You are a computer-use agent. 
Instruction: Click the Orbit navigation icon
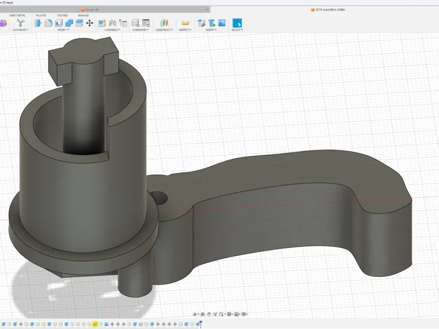195,314
